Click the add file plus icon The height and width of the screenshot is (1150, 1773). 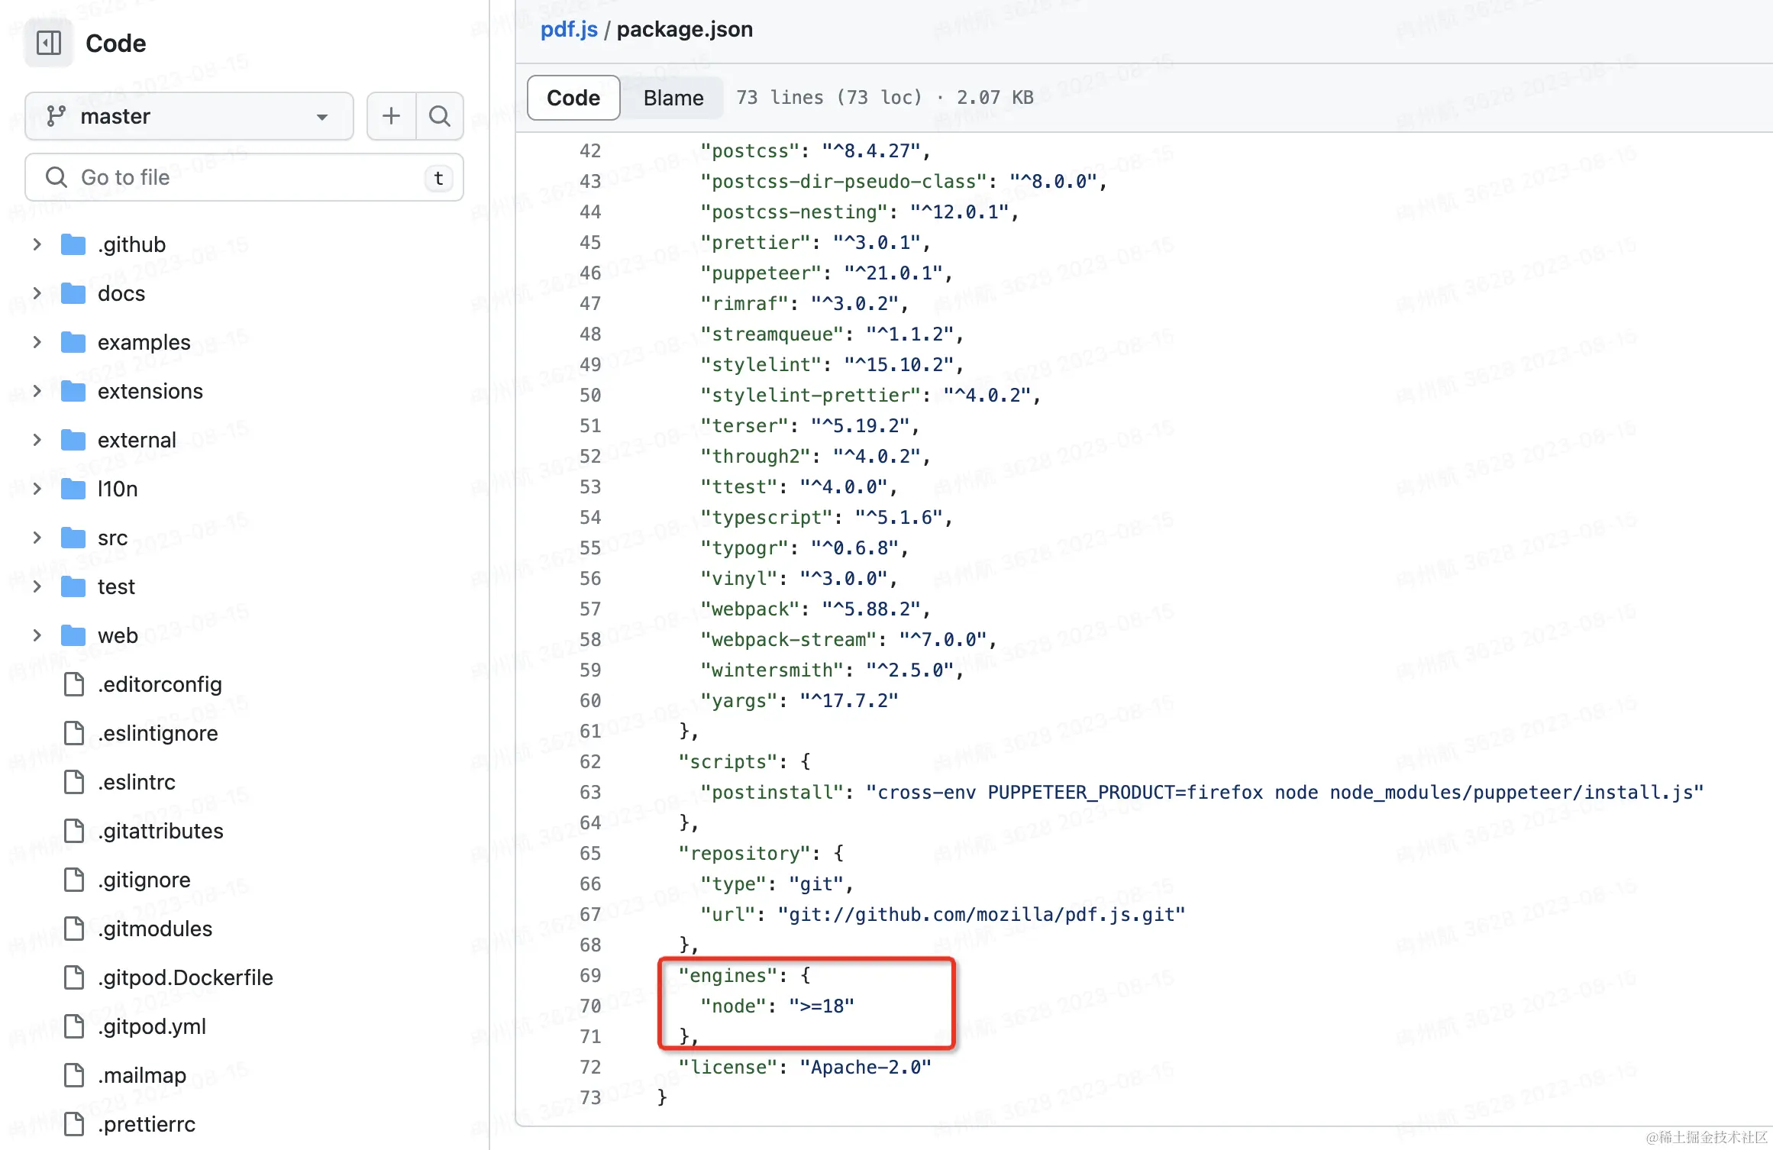point(391,116)
